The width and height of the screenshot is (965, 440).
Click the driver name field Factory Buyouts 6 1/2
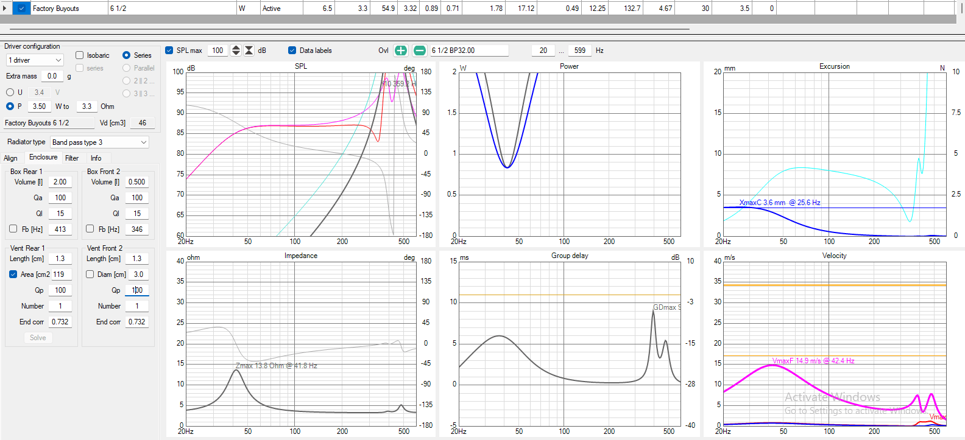49,123
